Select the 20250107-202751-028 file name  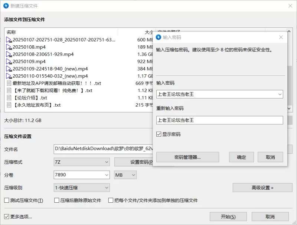(64, 40)
